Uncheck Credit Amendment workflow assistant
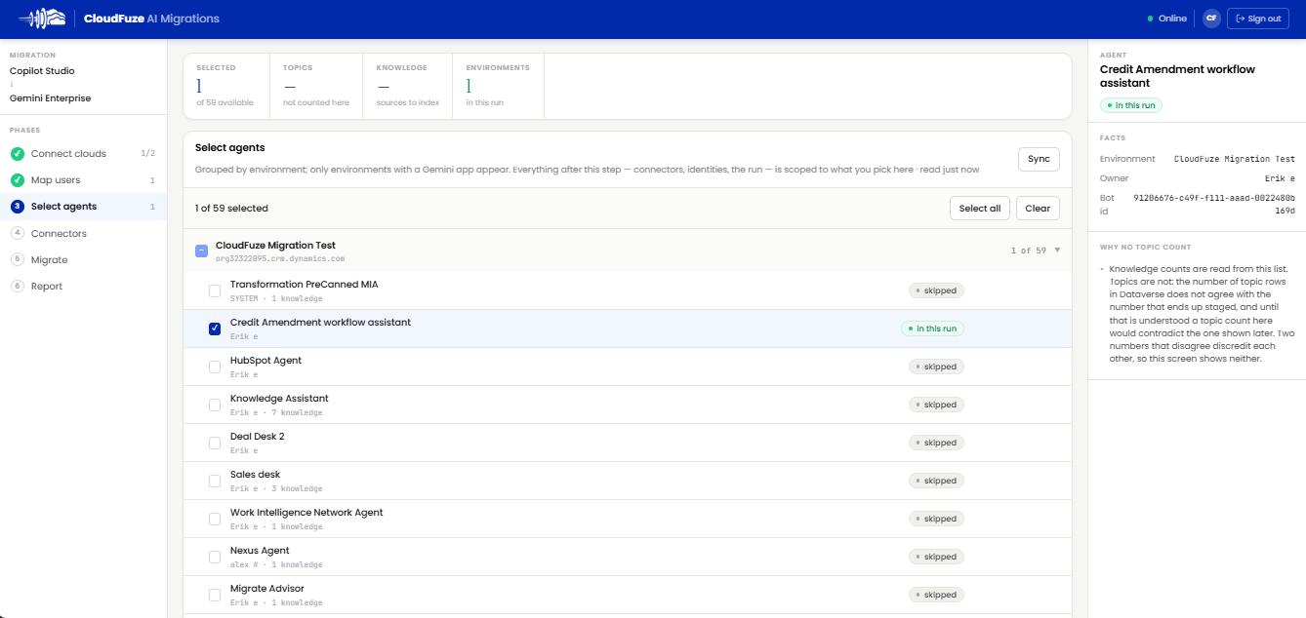1306x618 pixels. click(x=215, y=328)
